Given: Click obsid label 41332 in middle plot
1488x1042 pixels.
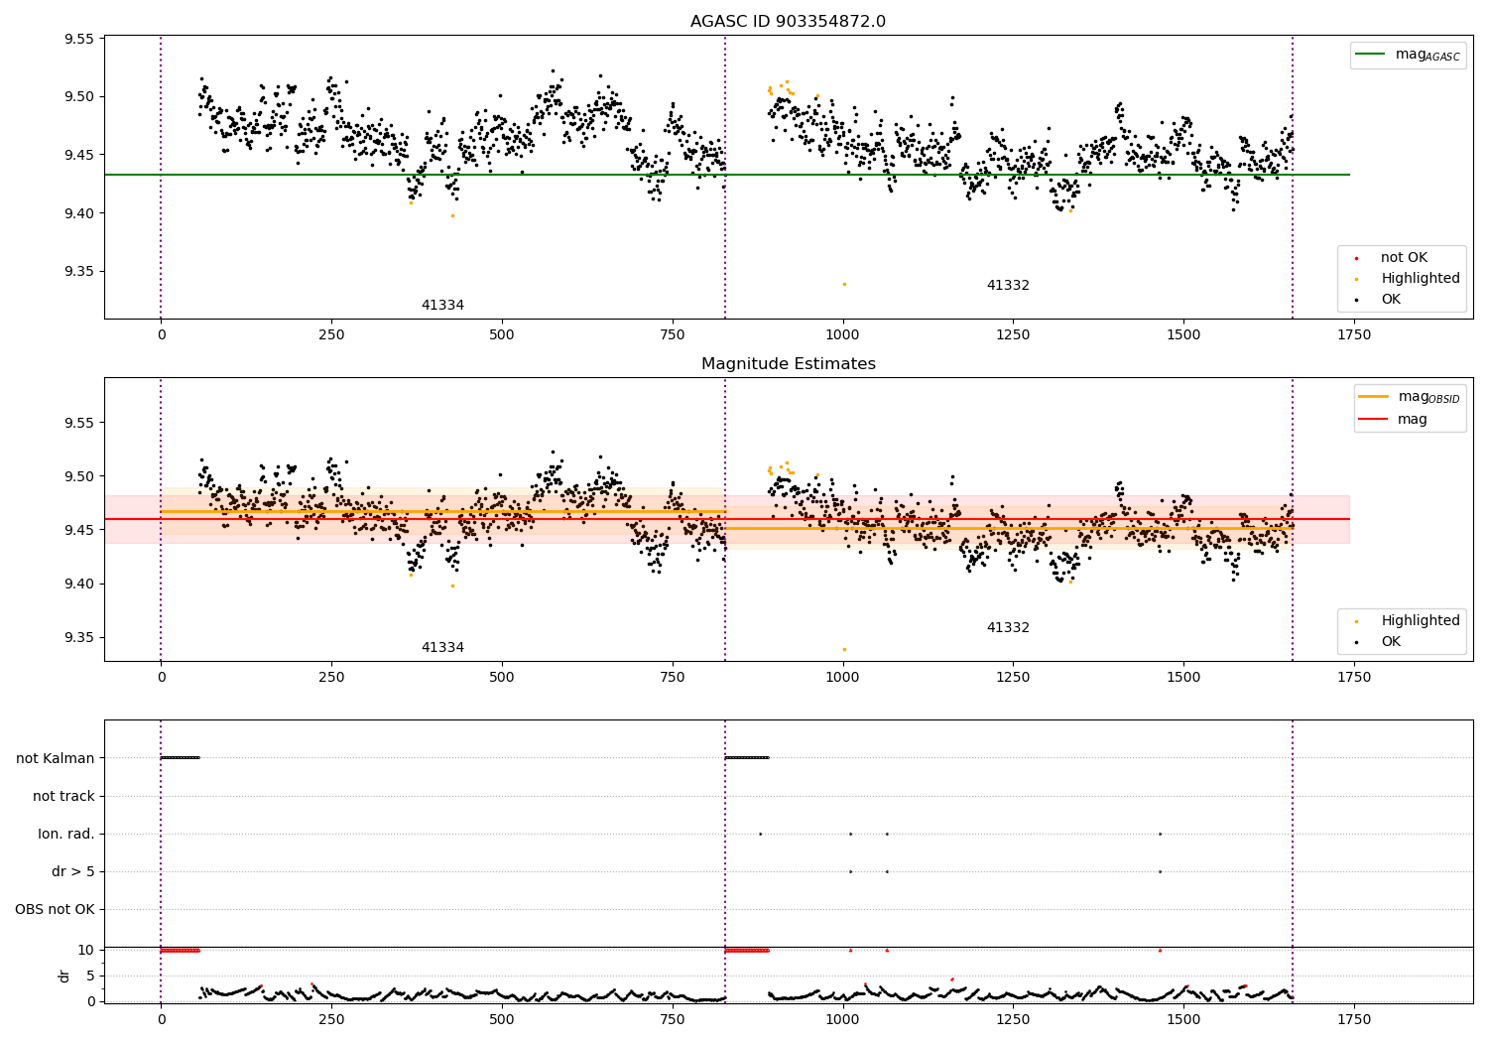Looking at the screenshot, I should click(x=1008, y=628).
